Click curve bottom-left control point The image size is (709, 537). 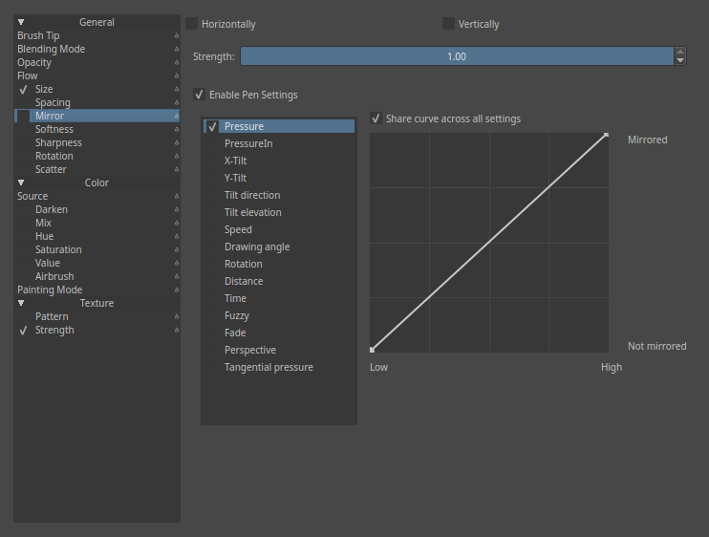[372, 350]
